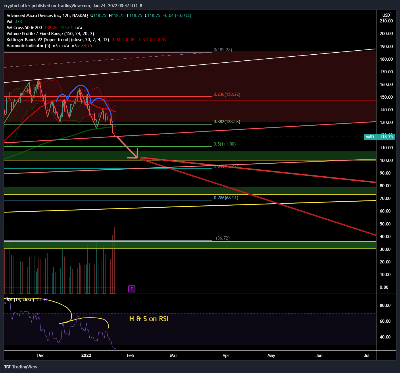Image resolution: width=400 pixels, height=373 pixels.
Task: Click the 0.5(111.00) Fibonacci label
Action: tap(225, 144)
